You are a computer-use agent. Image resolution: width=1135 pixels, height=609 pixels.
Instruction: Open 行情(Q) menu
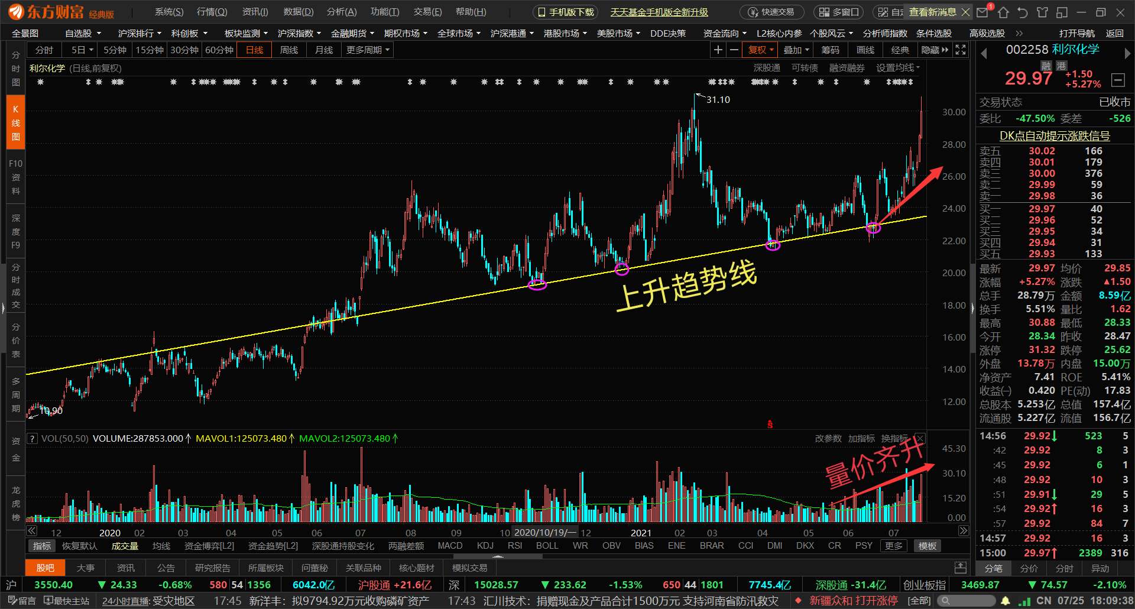coord(212,12)
